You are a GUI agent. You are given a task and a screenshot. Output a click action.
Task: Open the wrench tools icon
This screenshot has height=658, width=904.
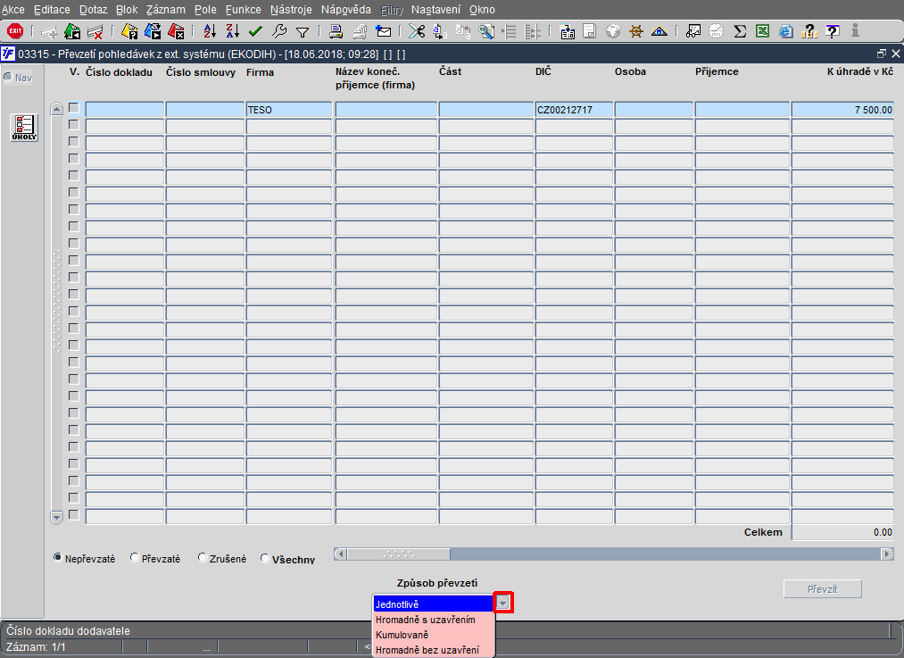click(x=279, y=31)
